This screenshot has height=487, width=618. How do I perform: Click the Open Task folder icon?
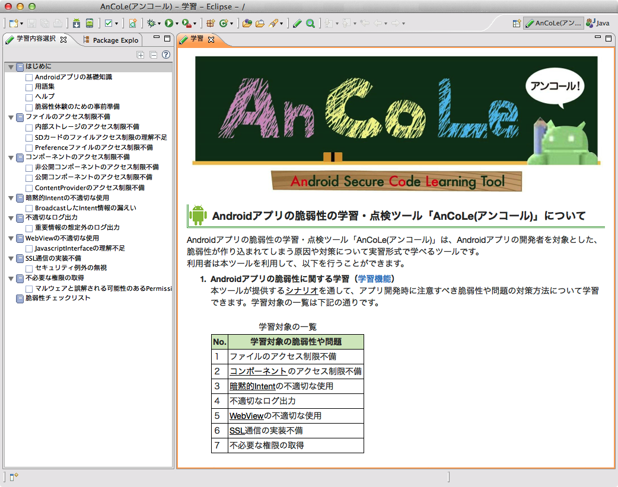click(260, 24)
